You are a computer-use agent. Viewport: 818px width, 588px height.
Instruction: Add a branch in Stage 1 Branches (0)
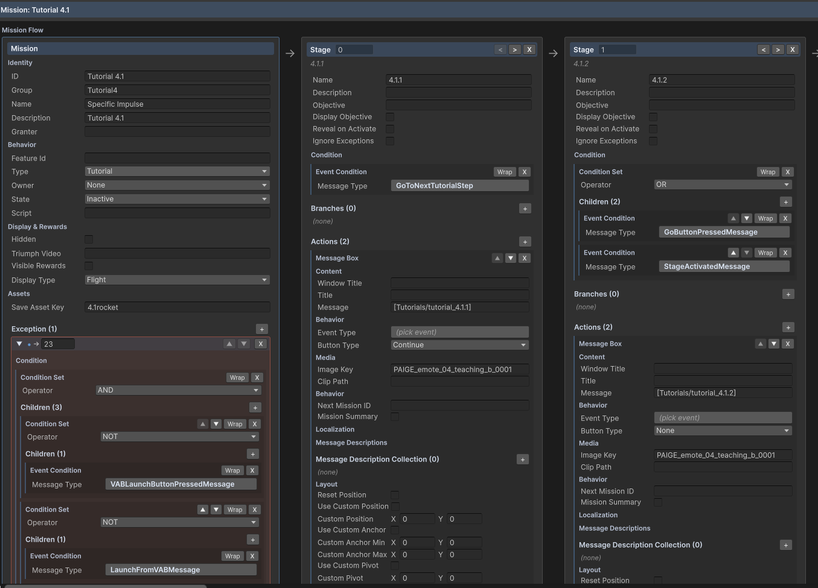click(788, 294)
